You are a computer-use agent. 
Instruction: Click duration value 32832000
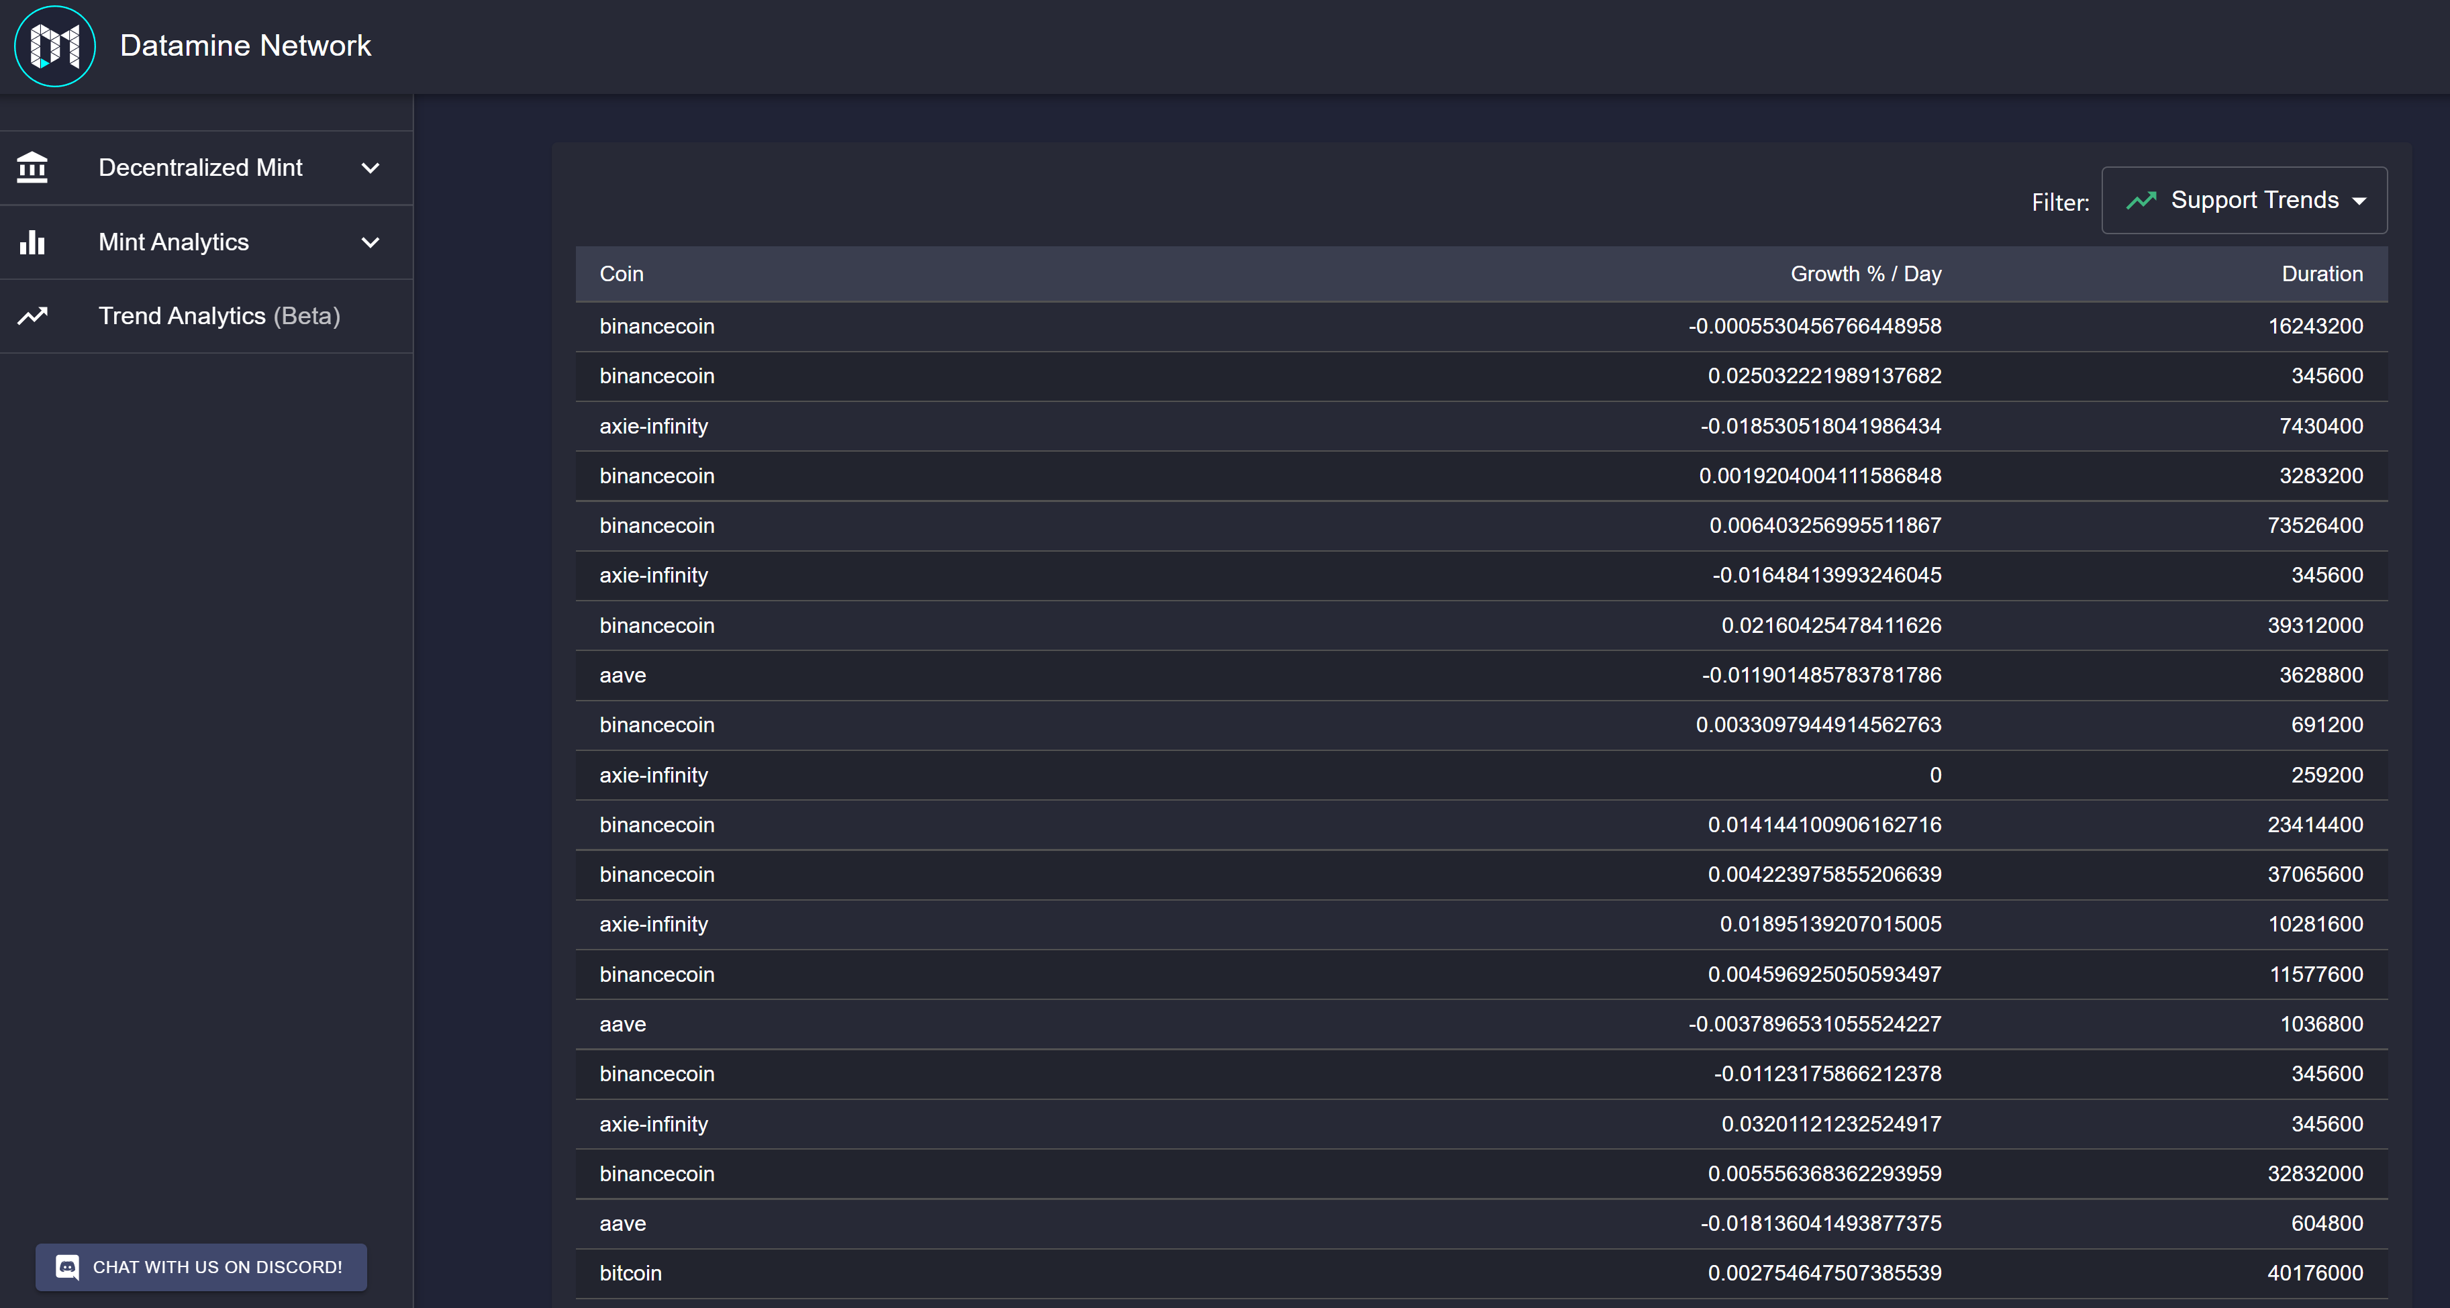point(2315,1174)
